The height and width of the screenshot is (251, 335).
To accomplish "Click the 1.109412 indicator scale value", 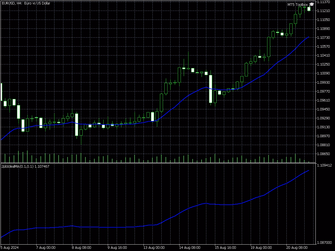I will pyautogui.click(x=325, y=165).
